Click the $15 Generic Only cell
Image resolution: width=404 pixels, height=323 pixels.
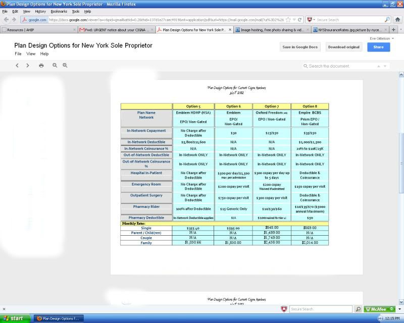(x=233, y=209)
